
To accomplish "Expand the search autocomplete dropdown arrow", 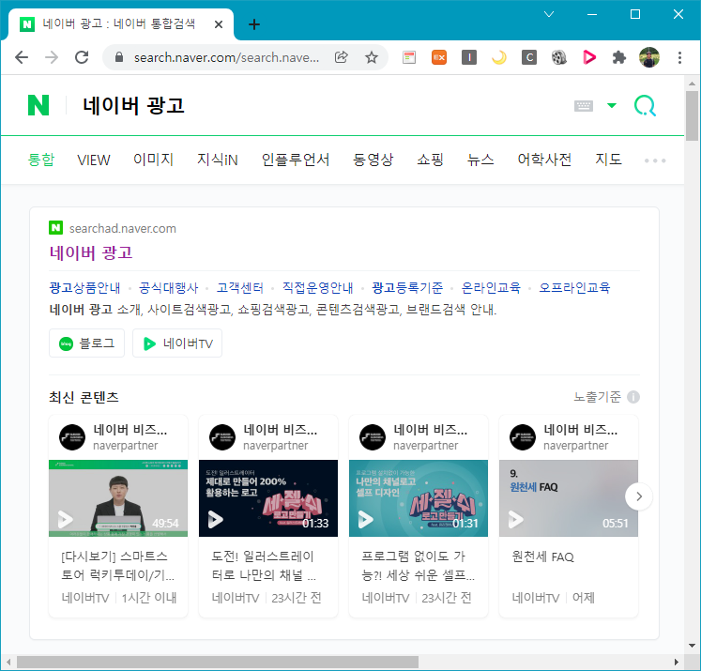I will point(612,105).
